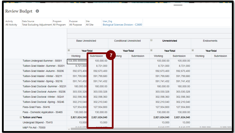Select Submission cell for Fees-Grad Fees under Base Unrestricted
Screen dimensions: 235x133
click(x=98, y=107)
